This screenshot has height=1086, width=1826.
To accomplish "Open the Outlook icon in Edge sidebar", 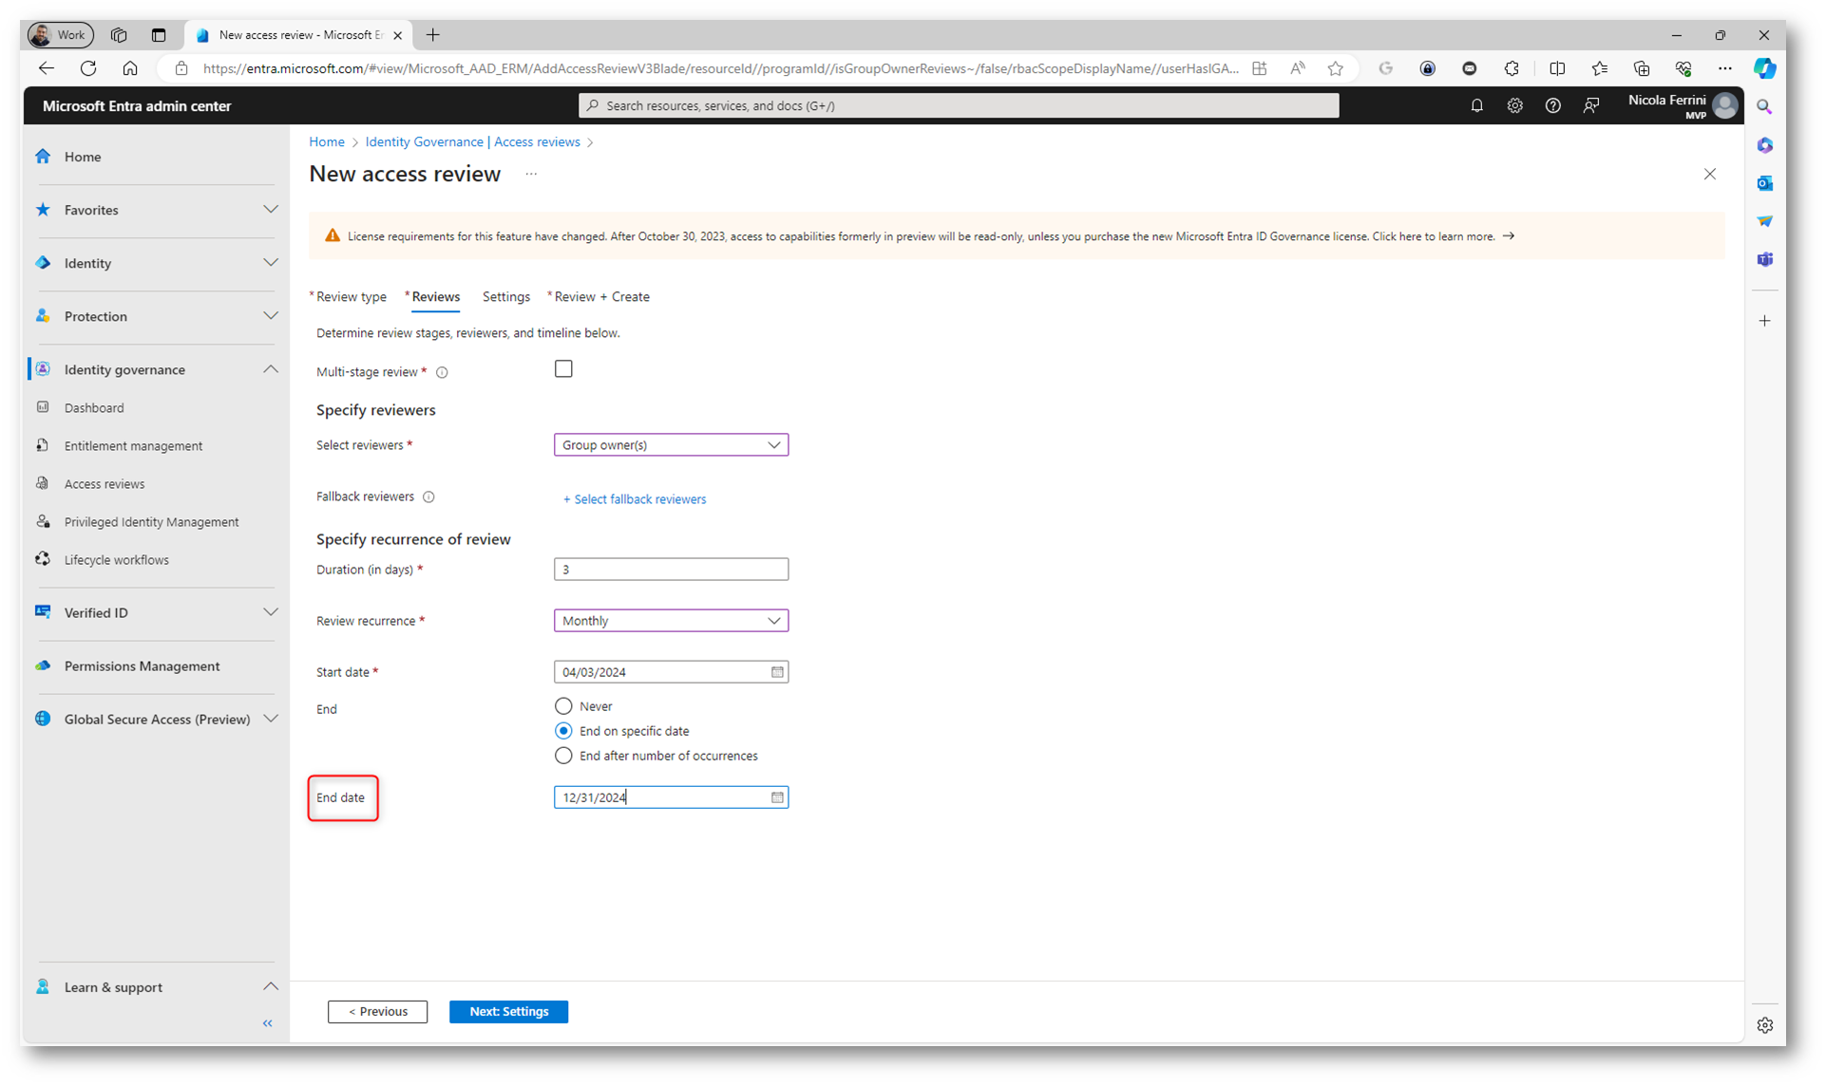I will click(x=1764, y=183).
